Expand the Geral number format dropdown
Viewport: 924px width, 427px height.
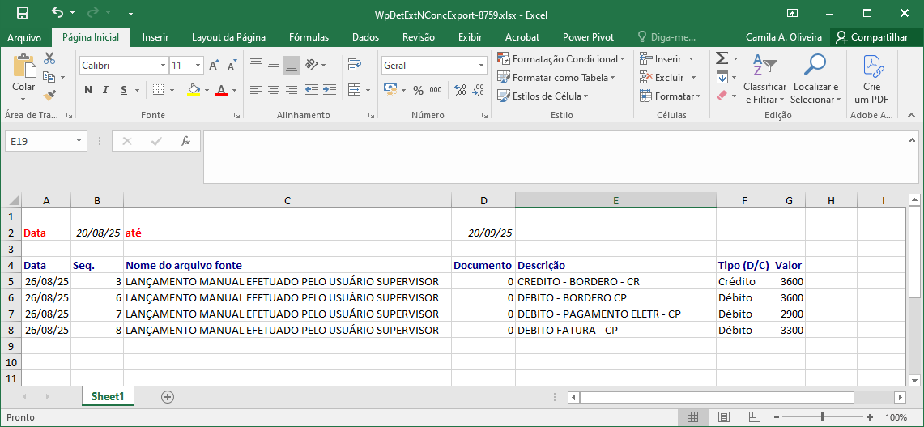(481, 66)
